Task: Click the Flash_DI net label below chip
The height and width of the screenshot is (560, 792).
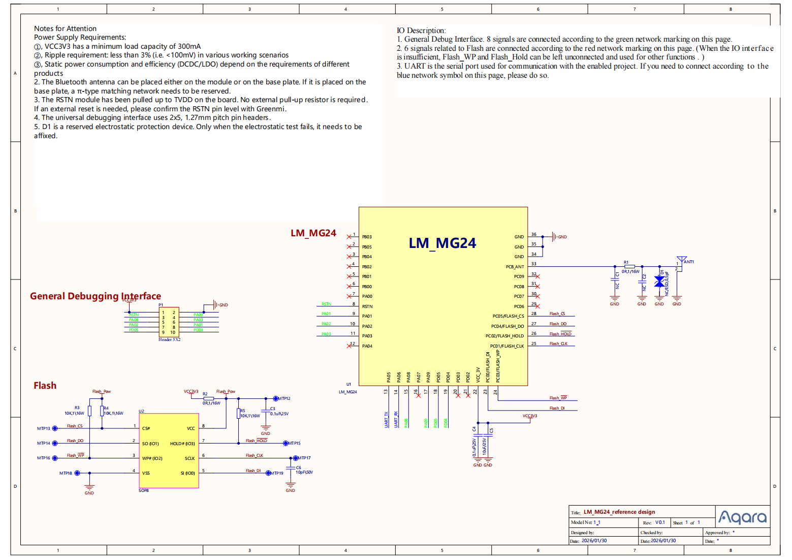Action: (557, 408)
